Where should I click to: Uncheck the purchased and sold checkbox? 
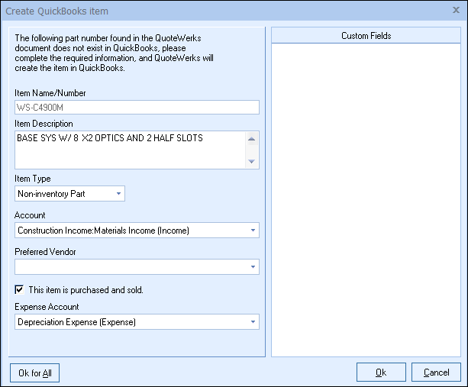pyautogui.click(x=20, y=290)
